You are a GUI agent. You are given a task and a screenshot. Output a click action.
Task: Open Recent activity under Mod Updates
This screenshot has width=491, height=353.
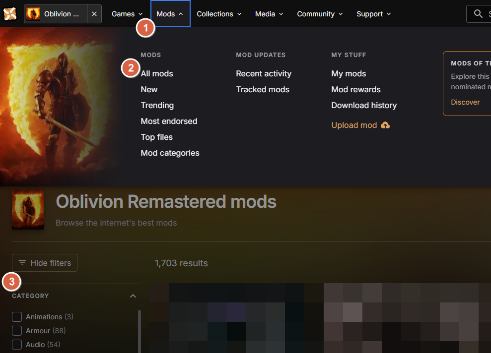(264, 73)
